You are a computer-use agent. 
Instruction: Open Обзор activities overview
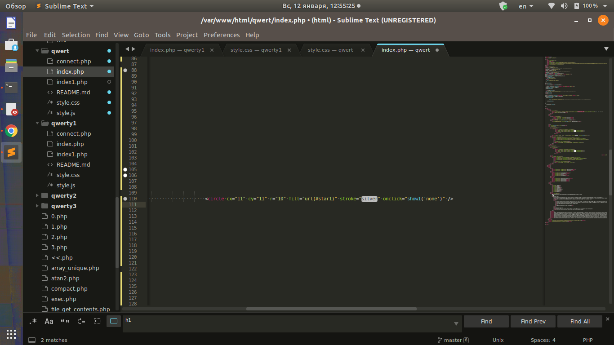(16, 6)
